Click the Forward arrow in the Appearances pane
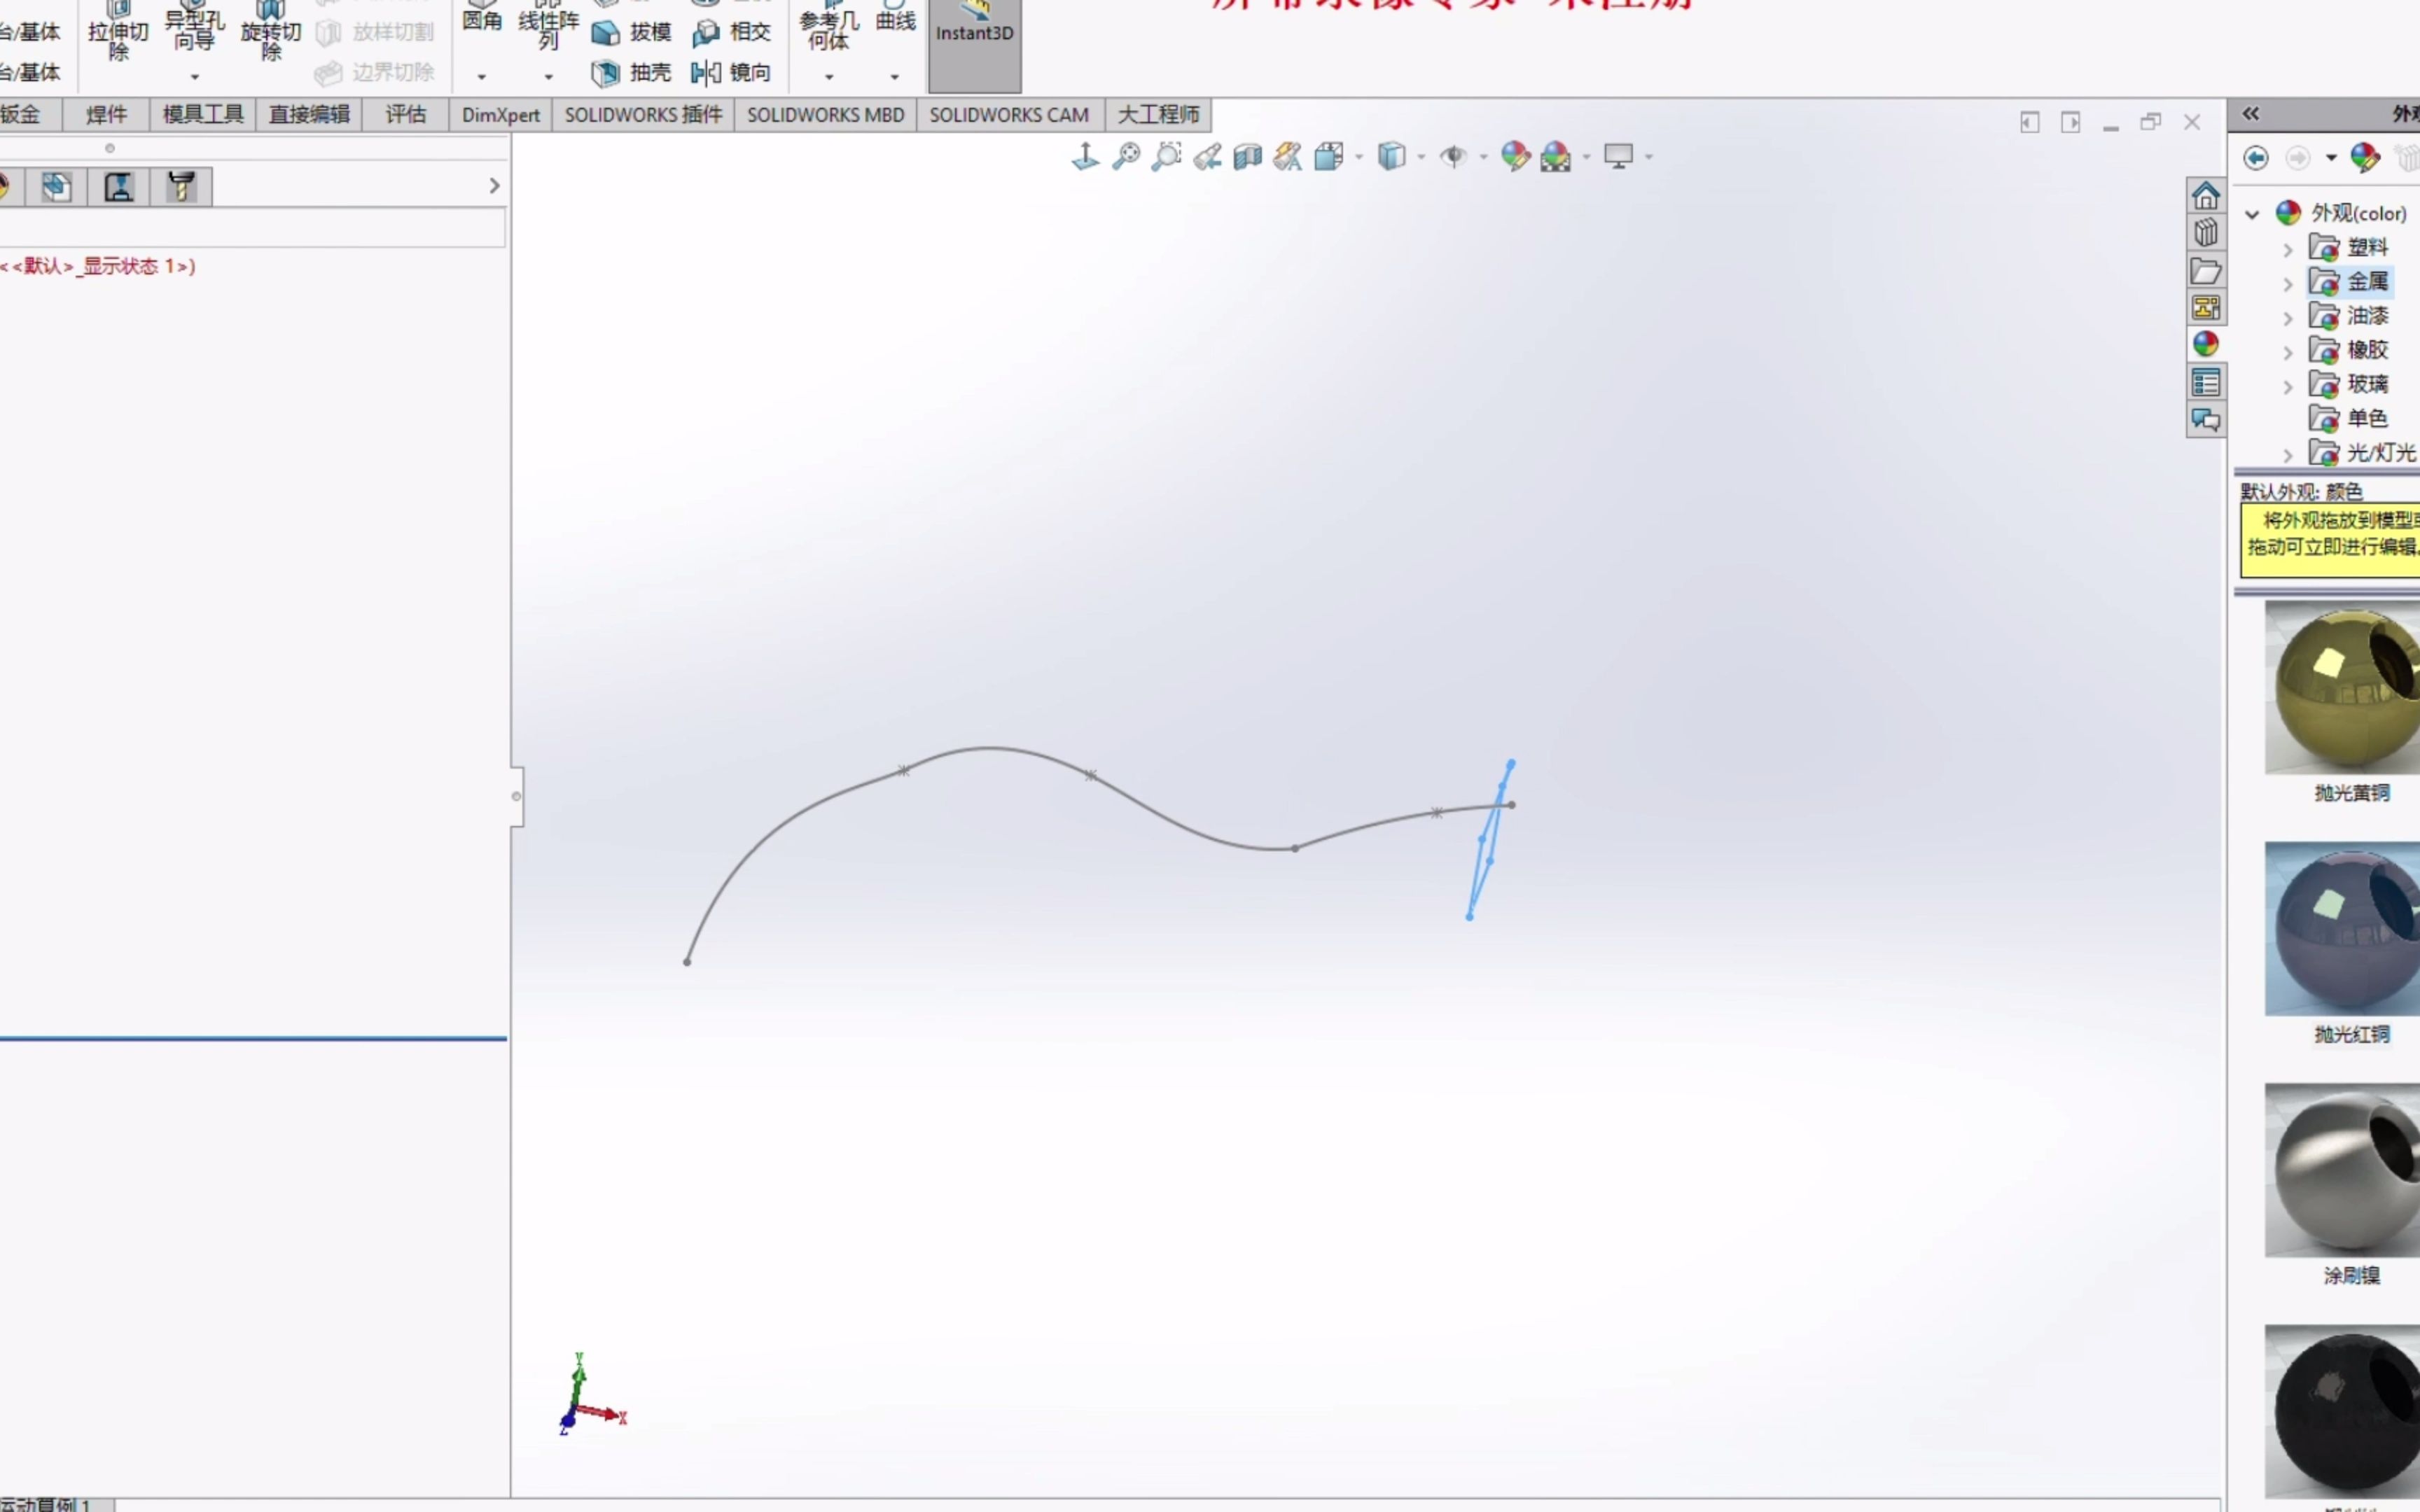Screen dimensions: 2420x1512 click(2298, 158)
